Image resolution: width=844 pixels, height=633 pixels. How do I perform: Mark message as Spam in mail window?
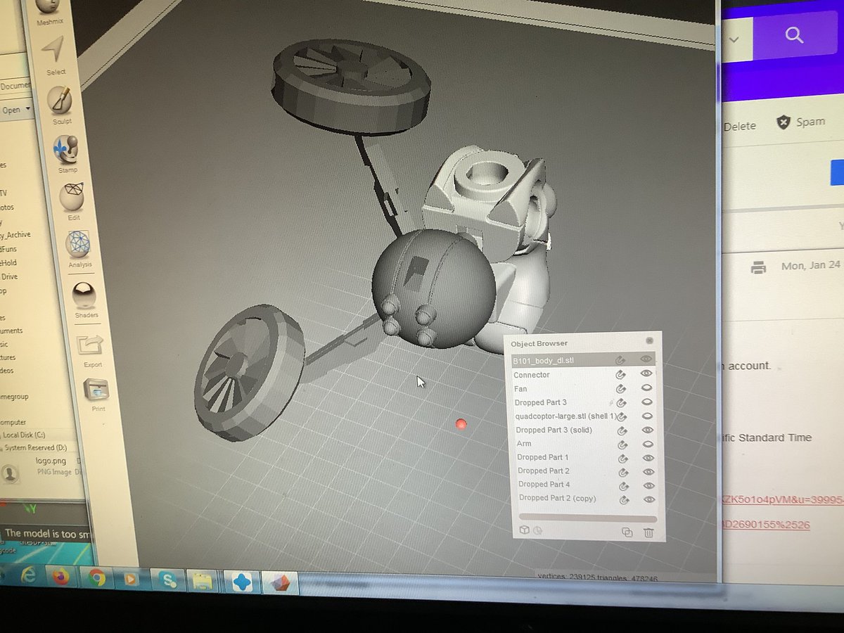tap(801, 122)
